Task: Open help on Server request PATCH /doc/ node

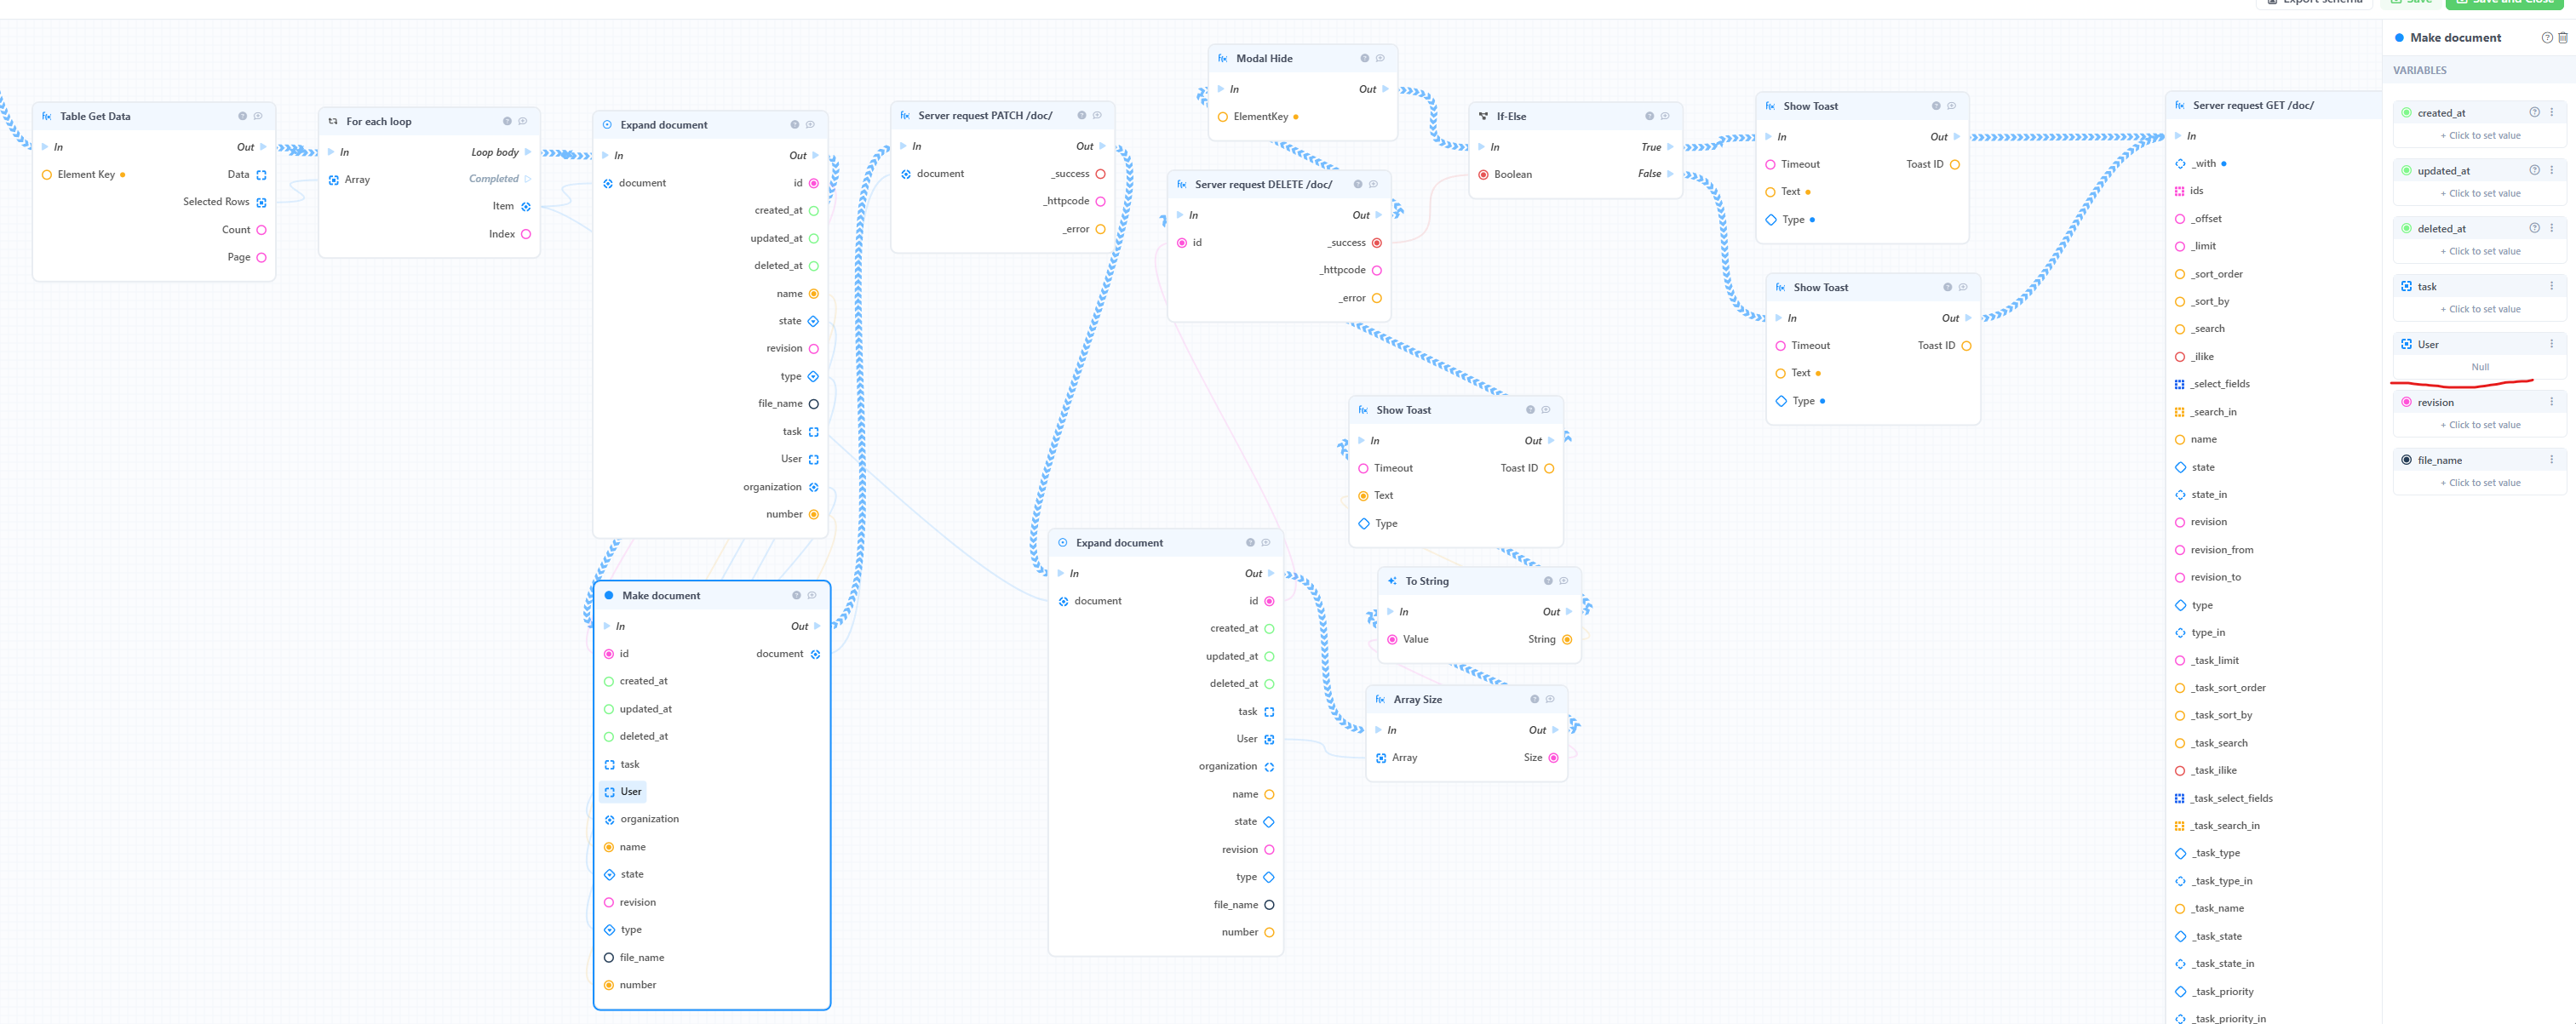Action: (x=1081, y=115)
